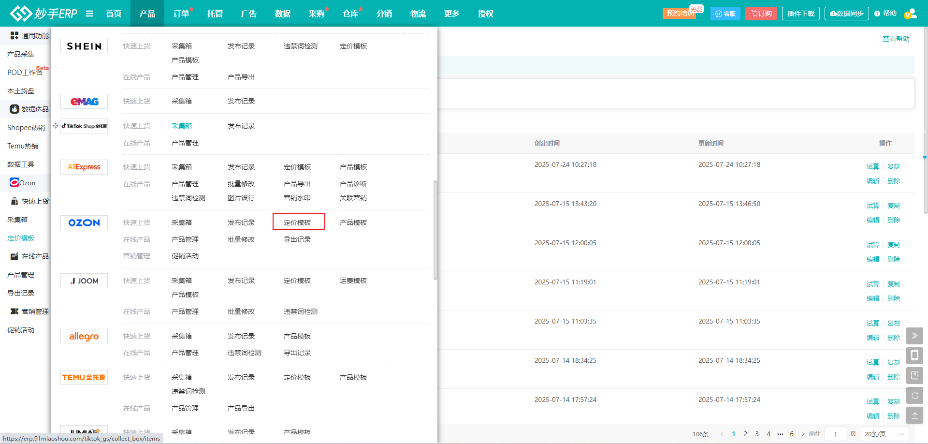Go to next page using right arrow
The height and width of the screenshot is (444, 928).
(803, 434)
